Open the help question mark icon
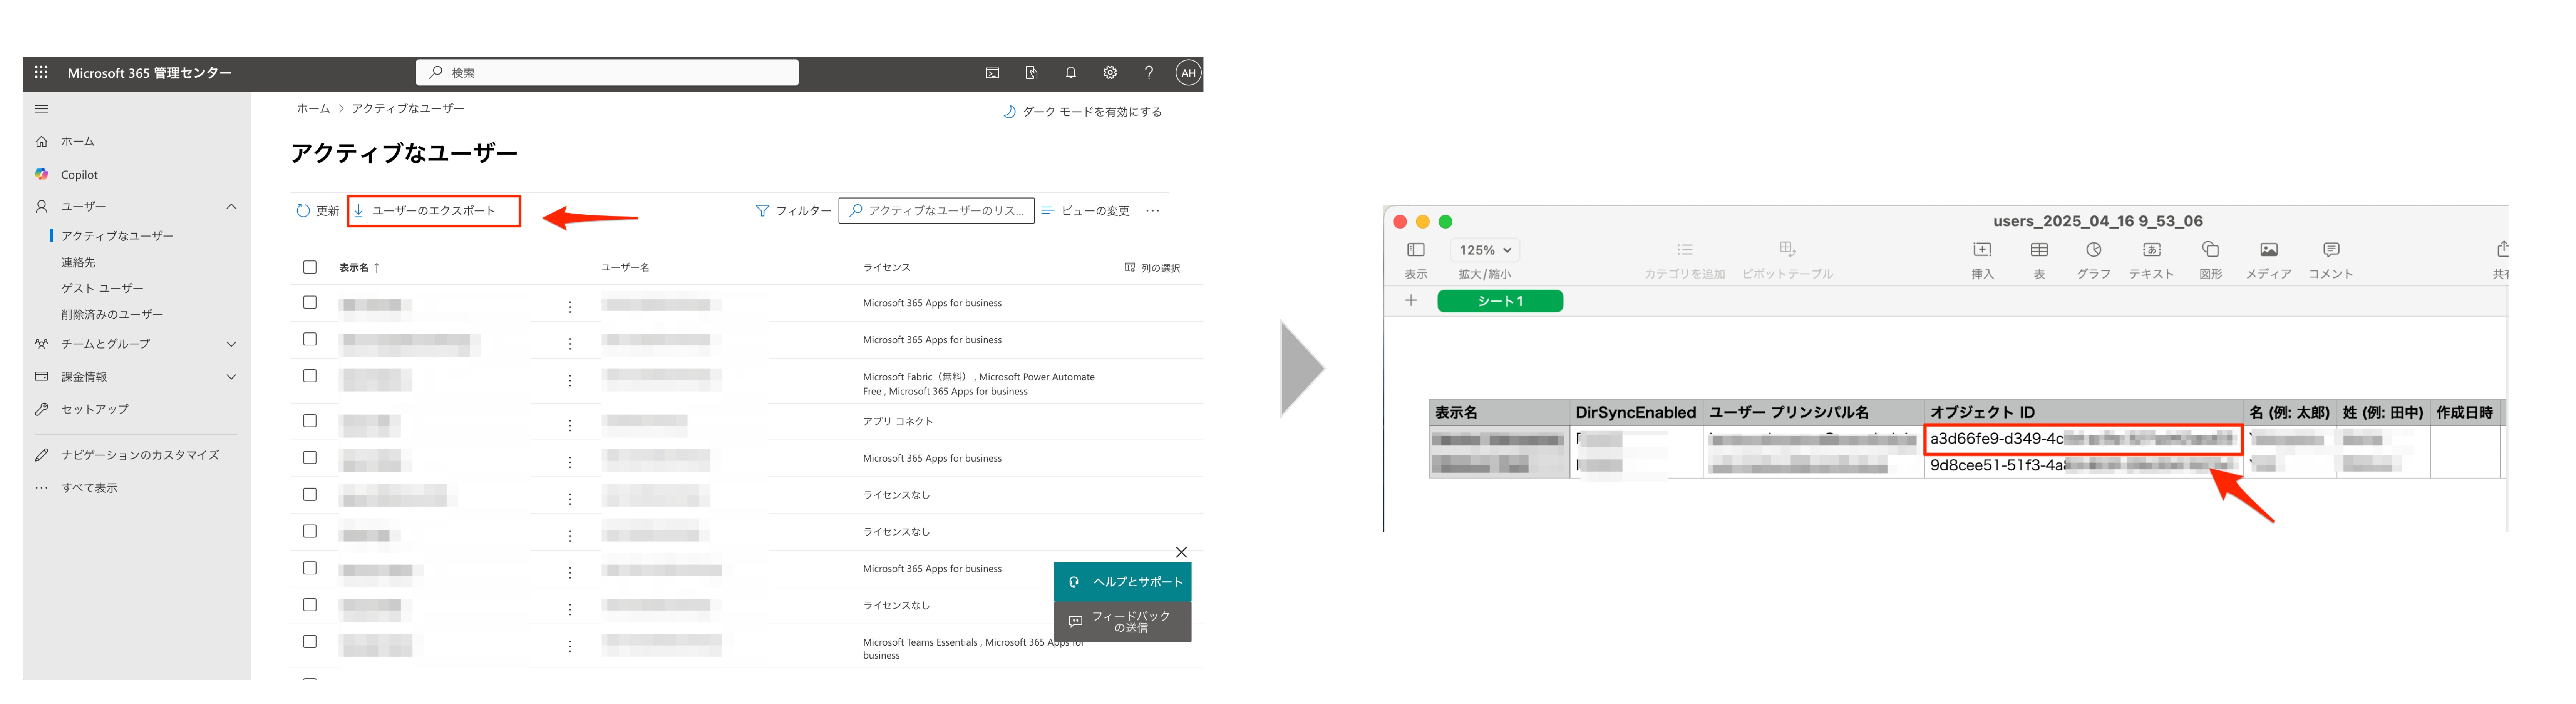The width and height of the screenshot is (2576, 704). coord(1149,73)
